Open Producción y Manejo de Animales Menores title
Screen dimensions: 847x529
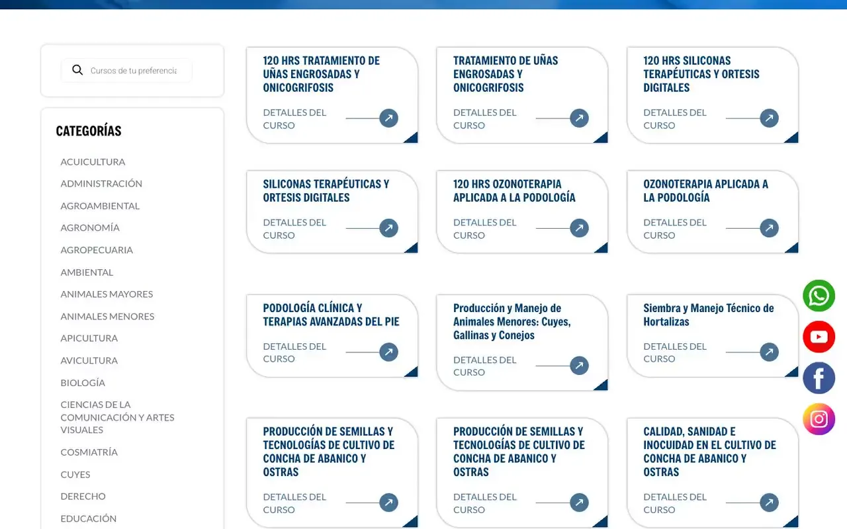click(512, 321)
